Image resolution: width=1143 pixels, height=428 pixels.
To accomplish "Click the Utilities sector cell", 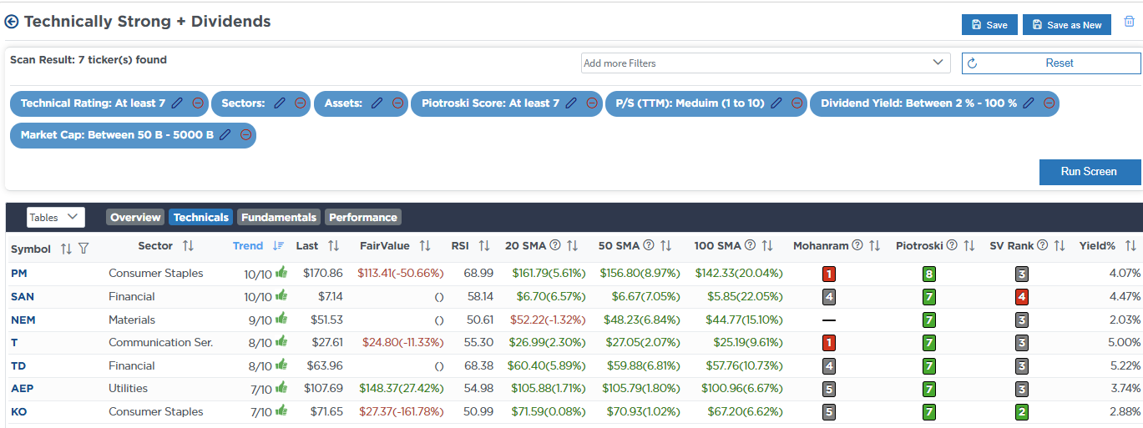I will click(128, 388).
